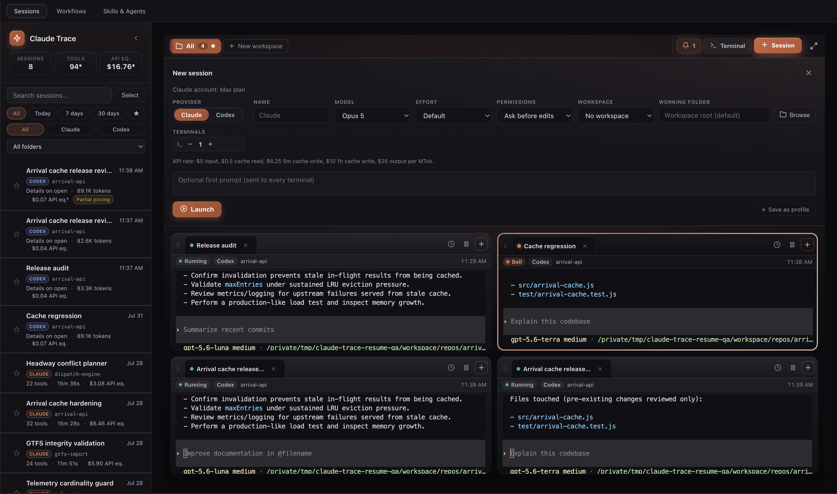
Task: Open the Permissions dropdown
Action: (x=534, y=116)
